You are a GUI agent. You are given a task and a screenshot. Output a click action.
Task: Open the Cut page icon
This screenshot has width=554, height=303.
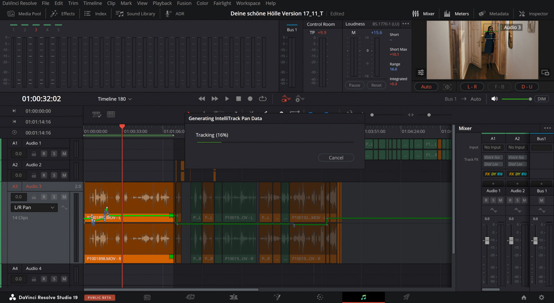pyautogui.click(x=190, y=297)
